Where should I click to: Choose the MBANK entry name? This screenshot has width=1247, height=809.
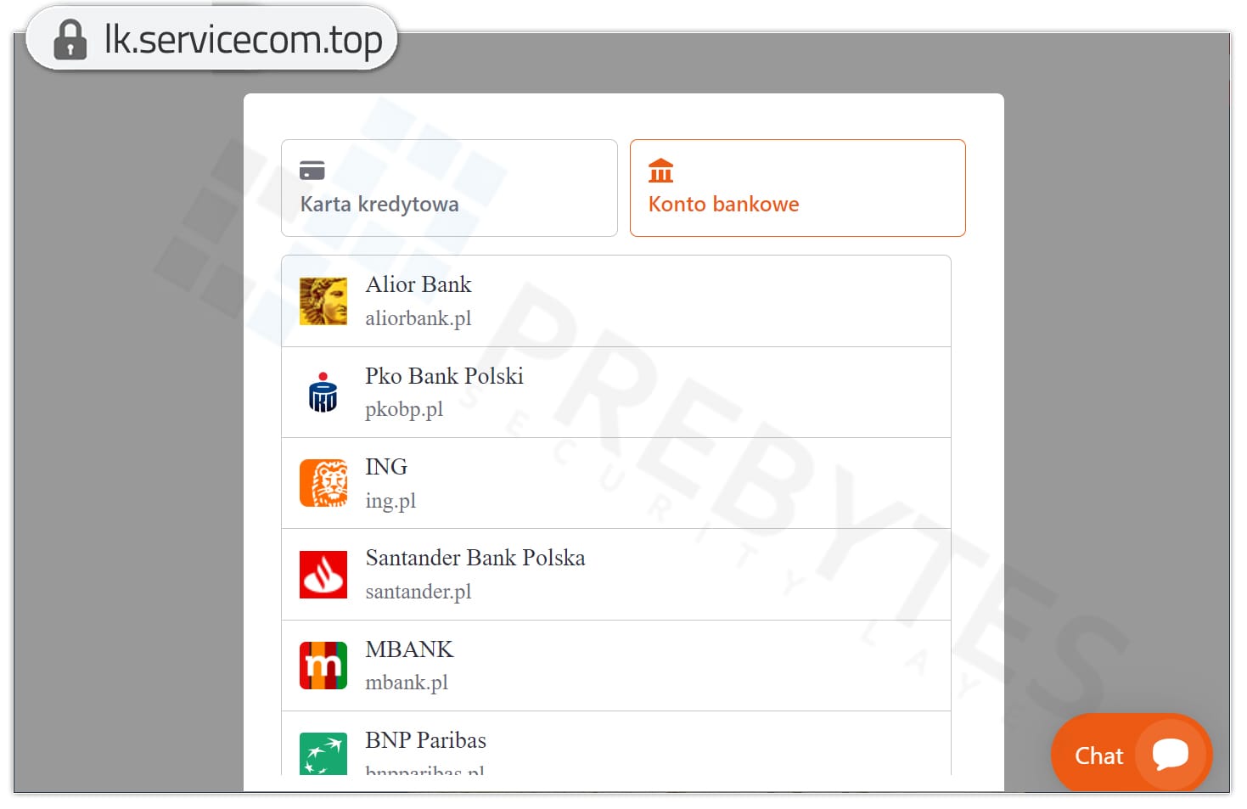click(409, 649)
